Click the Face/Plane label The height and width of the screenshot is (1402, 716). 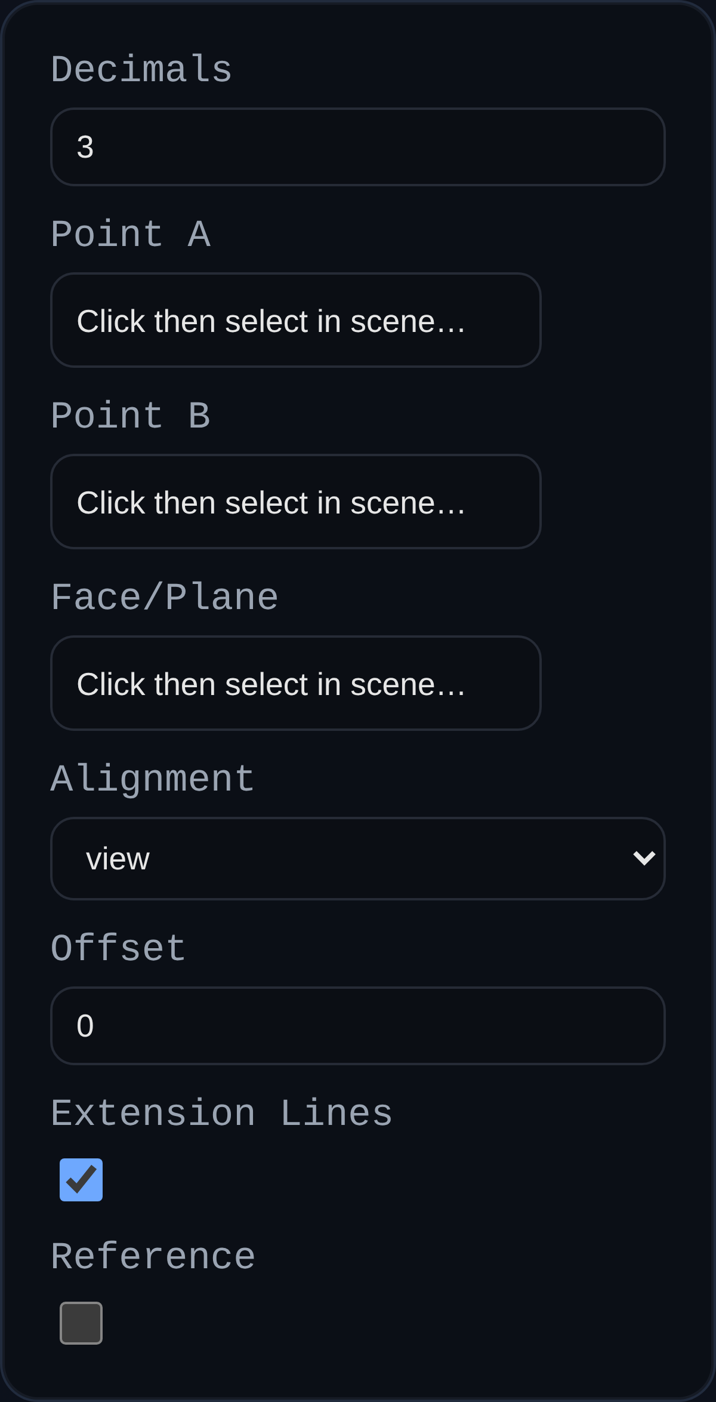[x=165, y=597]
